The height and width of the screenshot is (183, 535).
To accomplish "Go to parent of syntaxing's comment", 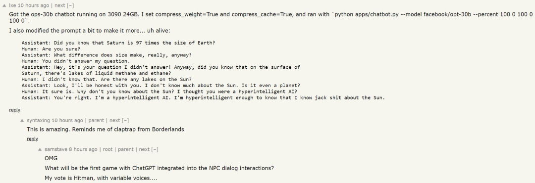I will click(96, 120).
